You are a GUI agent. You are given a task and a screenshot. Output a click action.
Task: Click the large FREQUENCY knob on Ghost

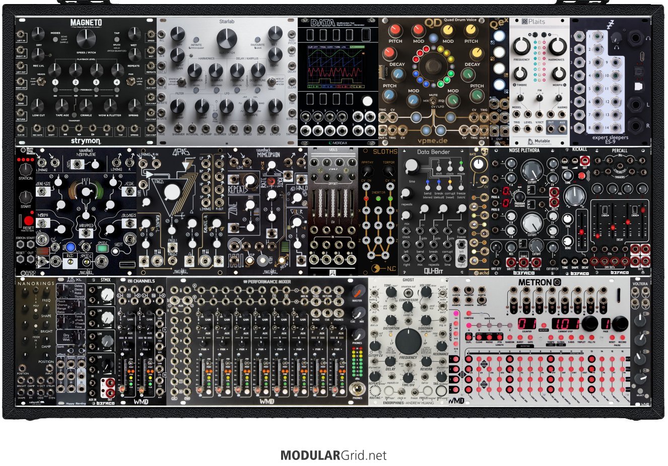click(x=408, y=341)
